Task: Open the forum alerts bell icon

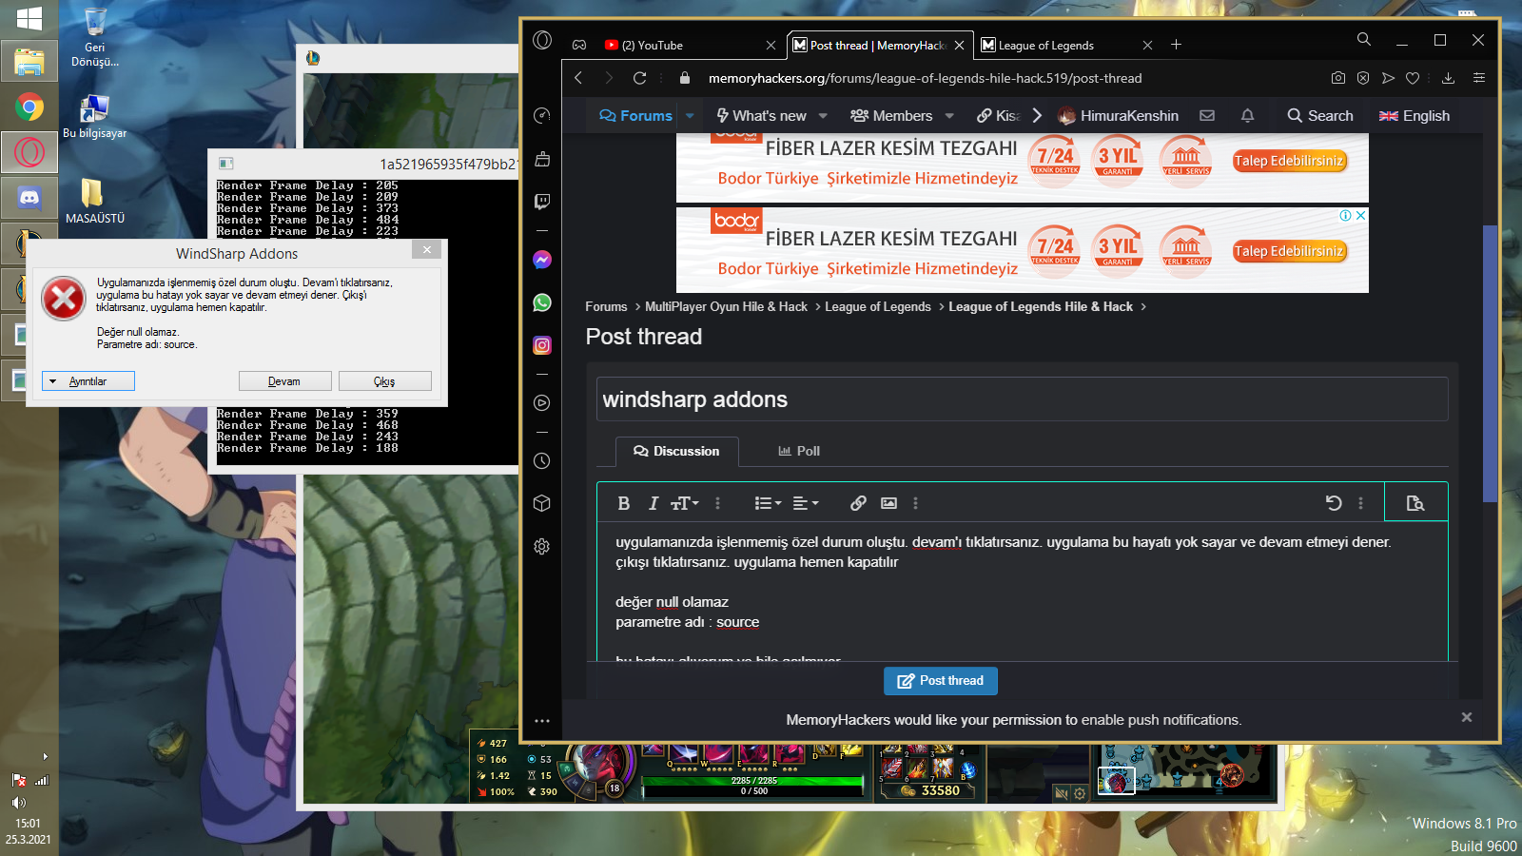Action: [1248, 115]
